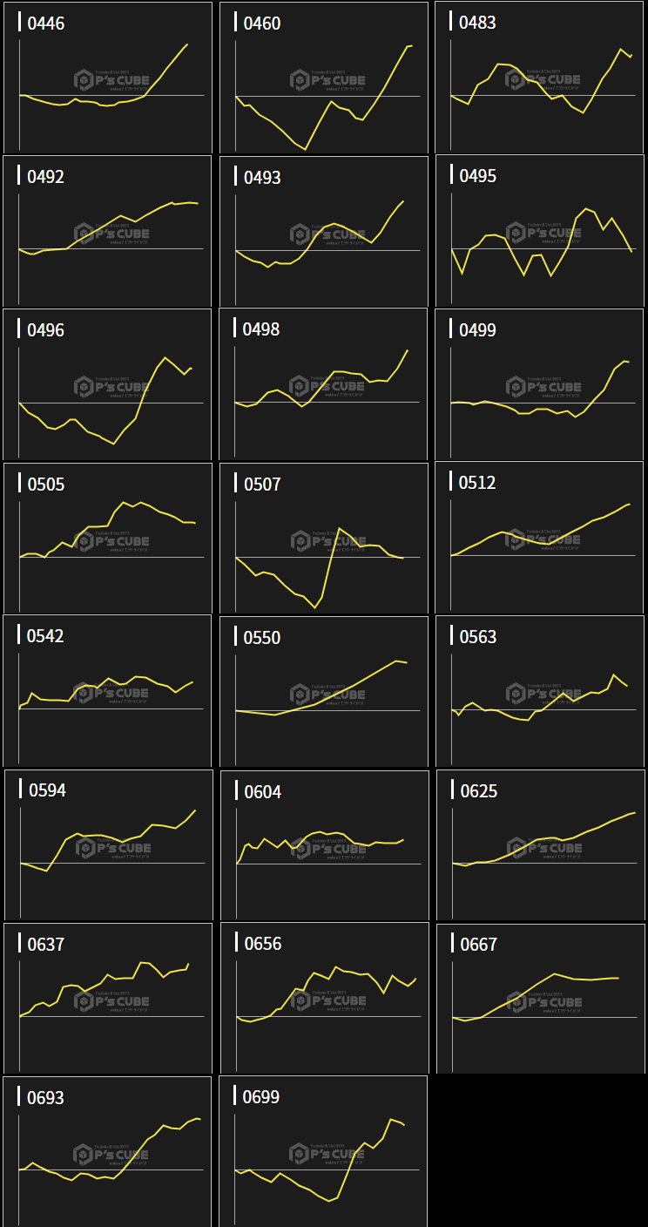Screen dimensions: 648x1227
Task: Pick the 0507 chart tile
Action: 324,538
